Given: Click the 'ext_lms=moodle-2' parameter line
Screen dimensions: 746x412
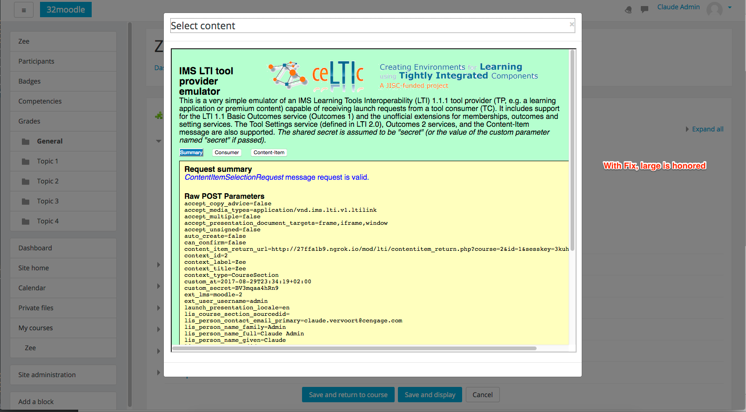Looking at the screenshot, I should [x=213, y=294].
